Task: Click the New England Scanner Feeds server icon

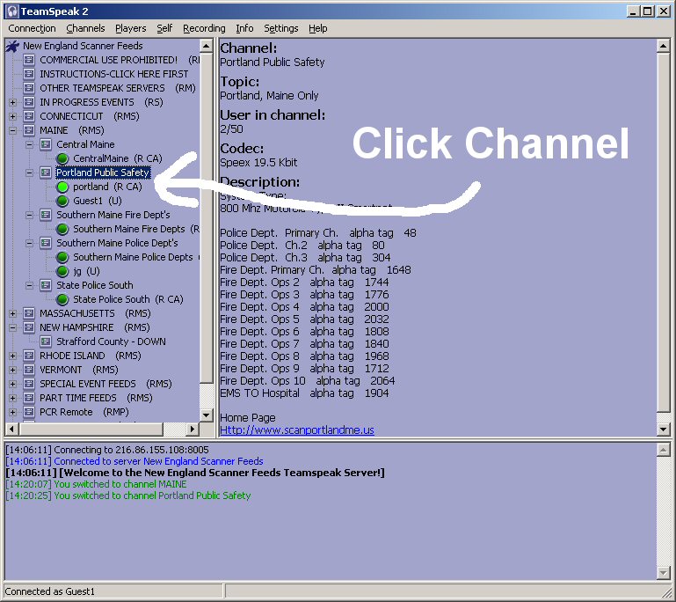Action: tap(12, 46)
